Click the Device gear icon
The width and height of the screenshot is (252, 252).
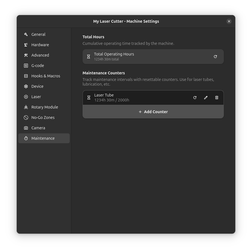(26, 86)
